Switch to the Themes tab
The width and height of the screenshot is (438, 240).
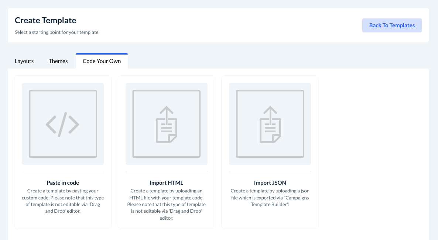pos(58,61)
